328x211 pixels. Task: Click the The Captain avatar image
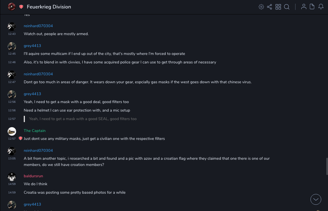click(x=12, y=131)
